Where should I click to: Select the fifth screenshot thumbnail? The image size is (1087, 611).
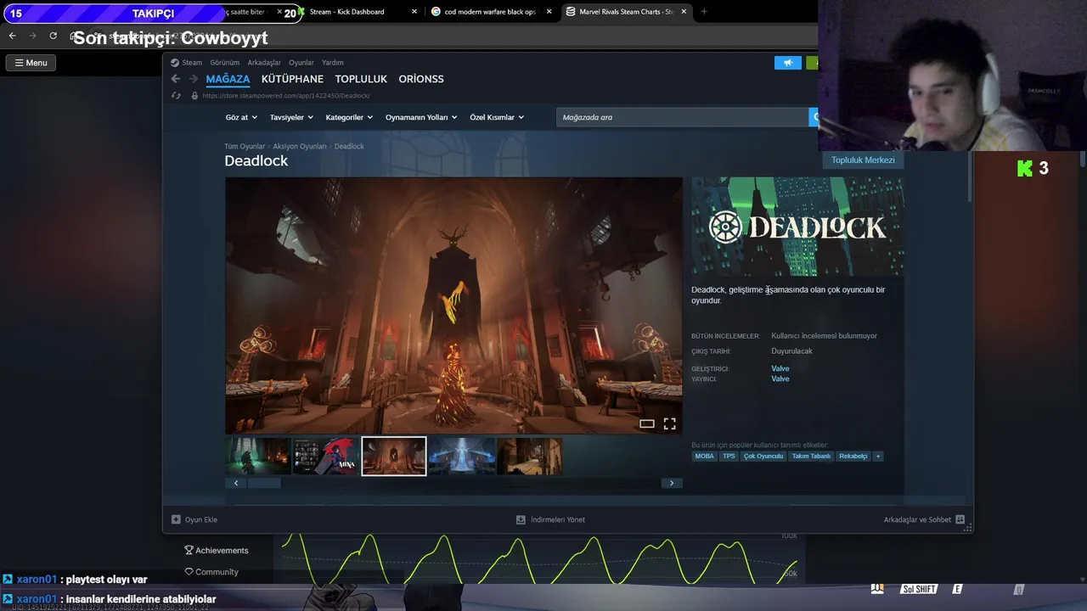tap(530, 456)
